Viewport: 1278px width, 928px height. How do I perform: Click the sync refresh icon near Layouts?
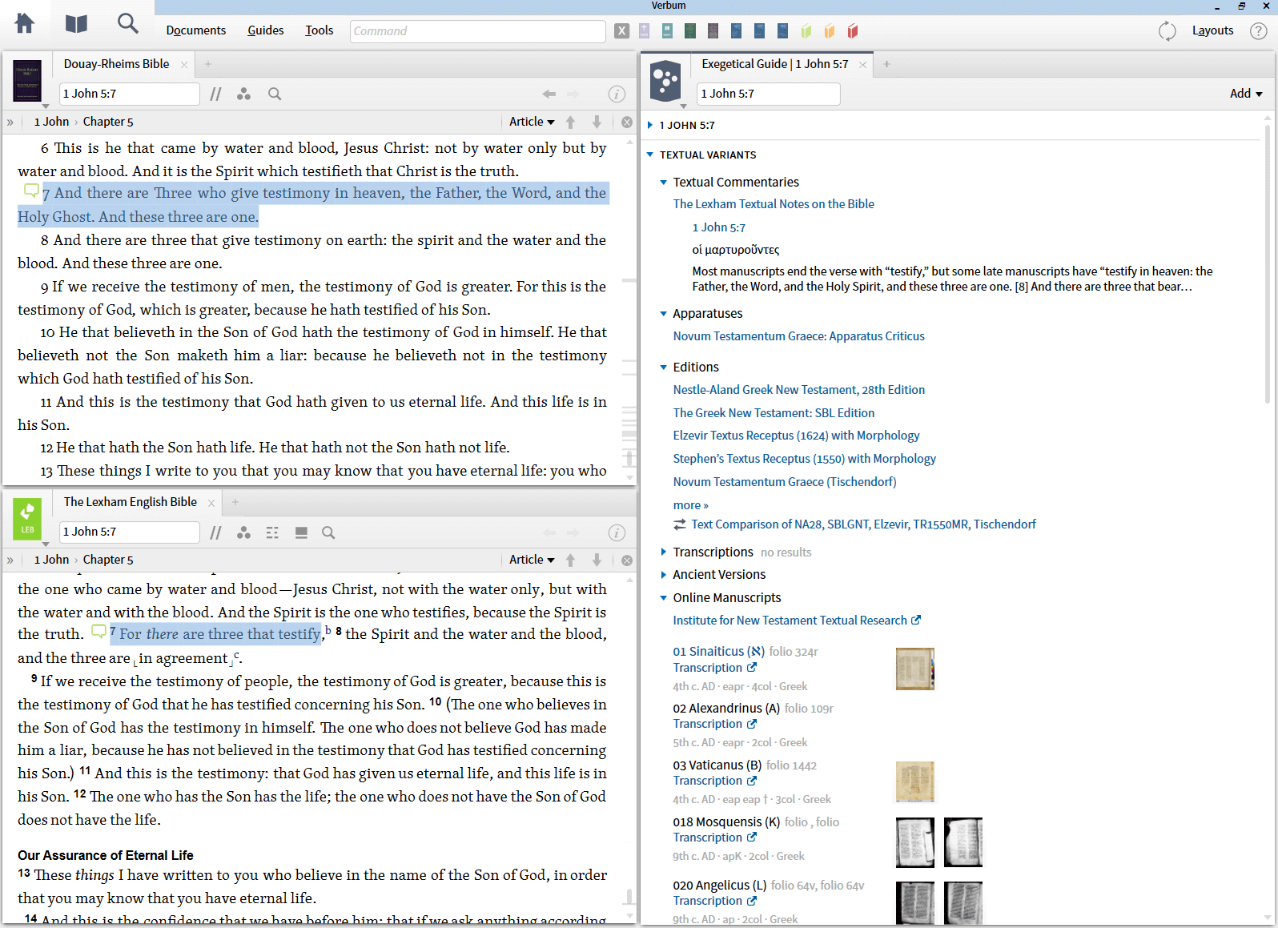[x=1167, y=31]
